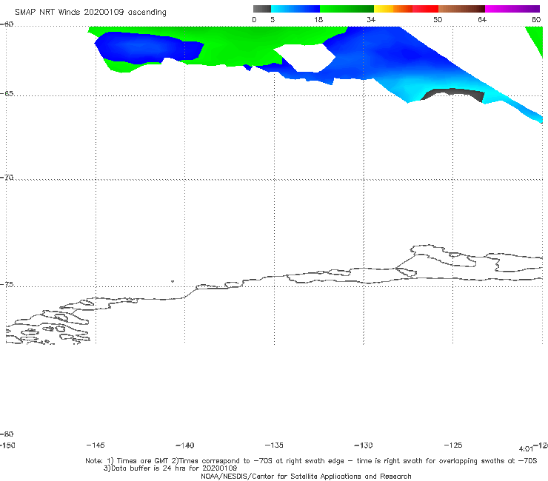Click the longitude label '-135'
548x481 pixels.
click(274, 445)
